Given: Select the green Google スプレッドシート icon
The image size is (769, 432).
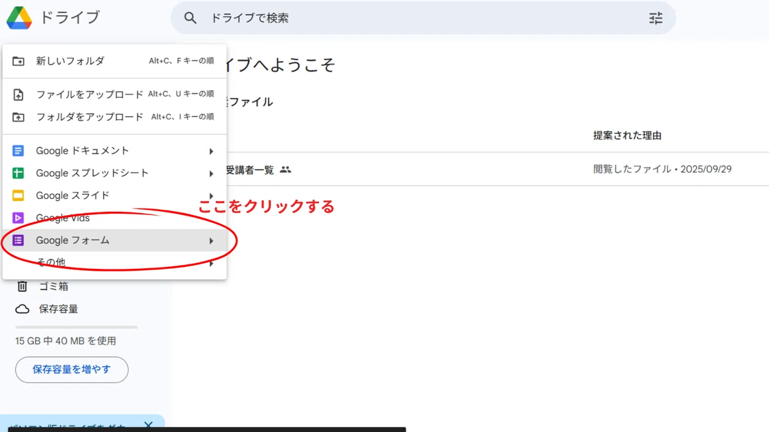Looking at the screenshot, I should [19, 173].
